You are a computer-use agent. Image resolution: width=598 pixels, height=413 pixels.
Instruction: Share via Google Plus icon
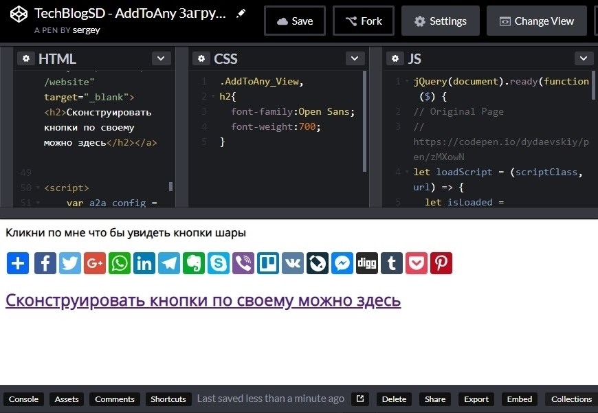tap(95, 263)
